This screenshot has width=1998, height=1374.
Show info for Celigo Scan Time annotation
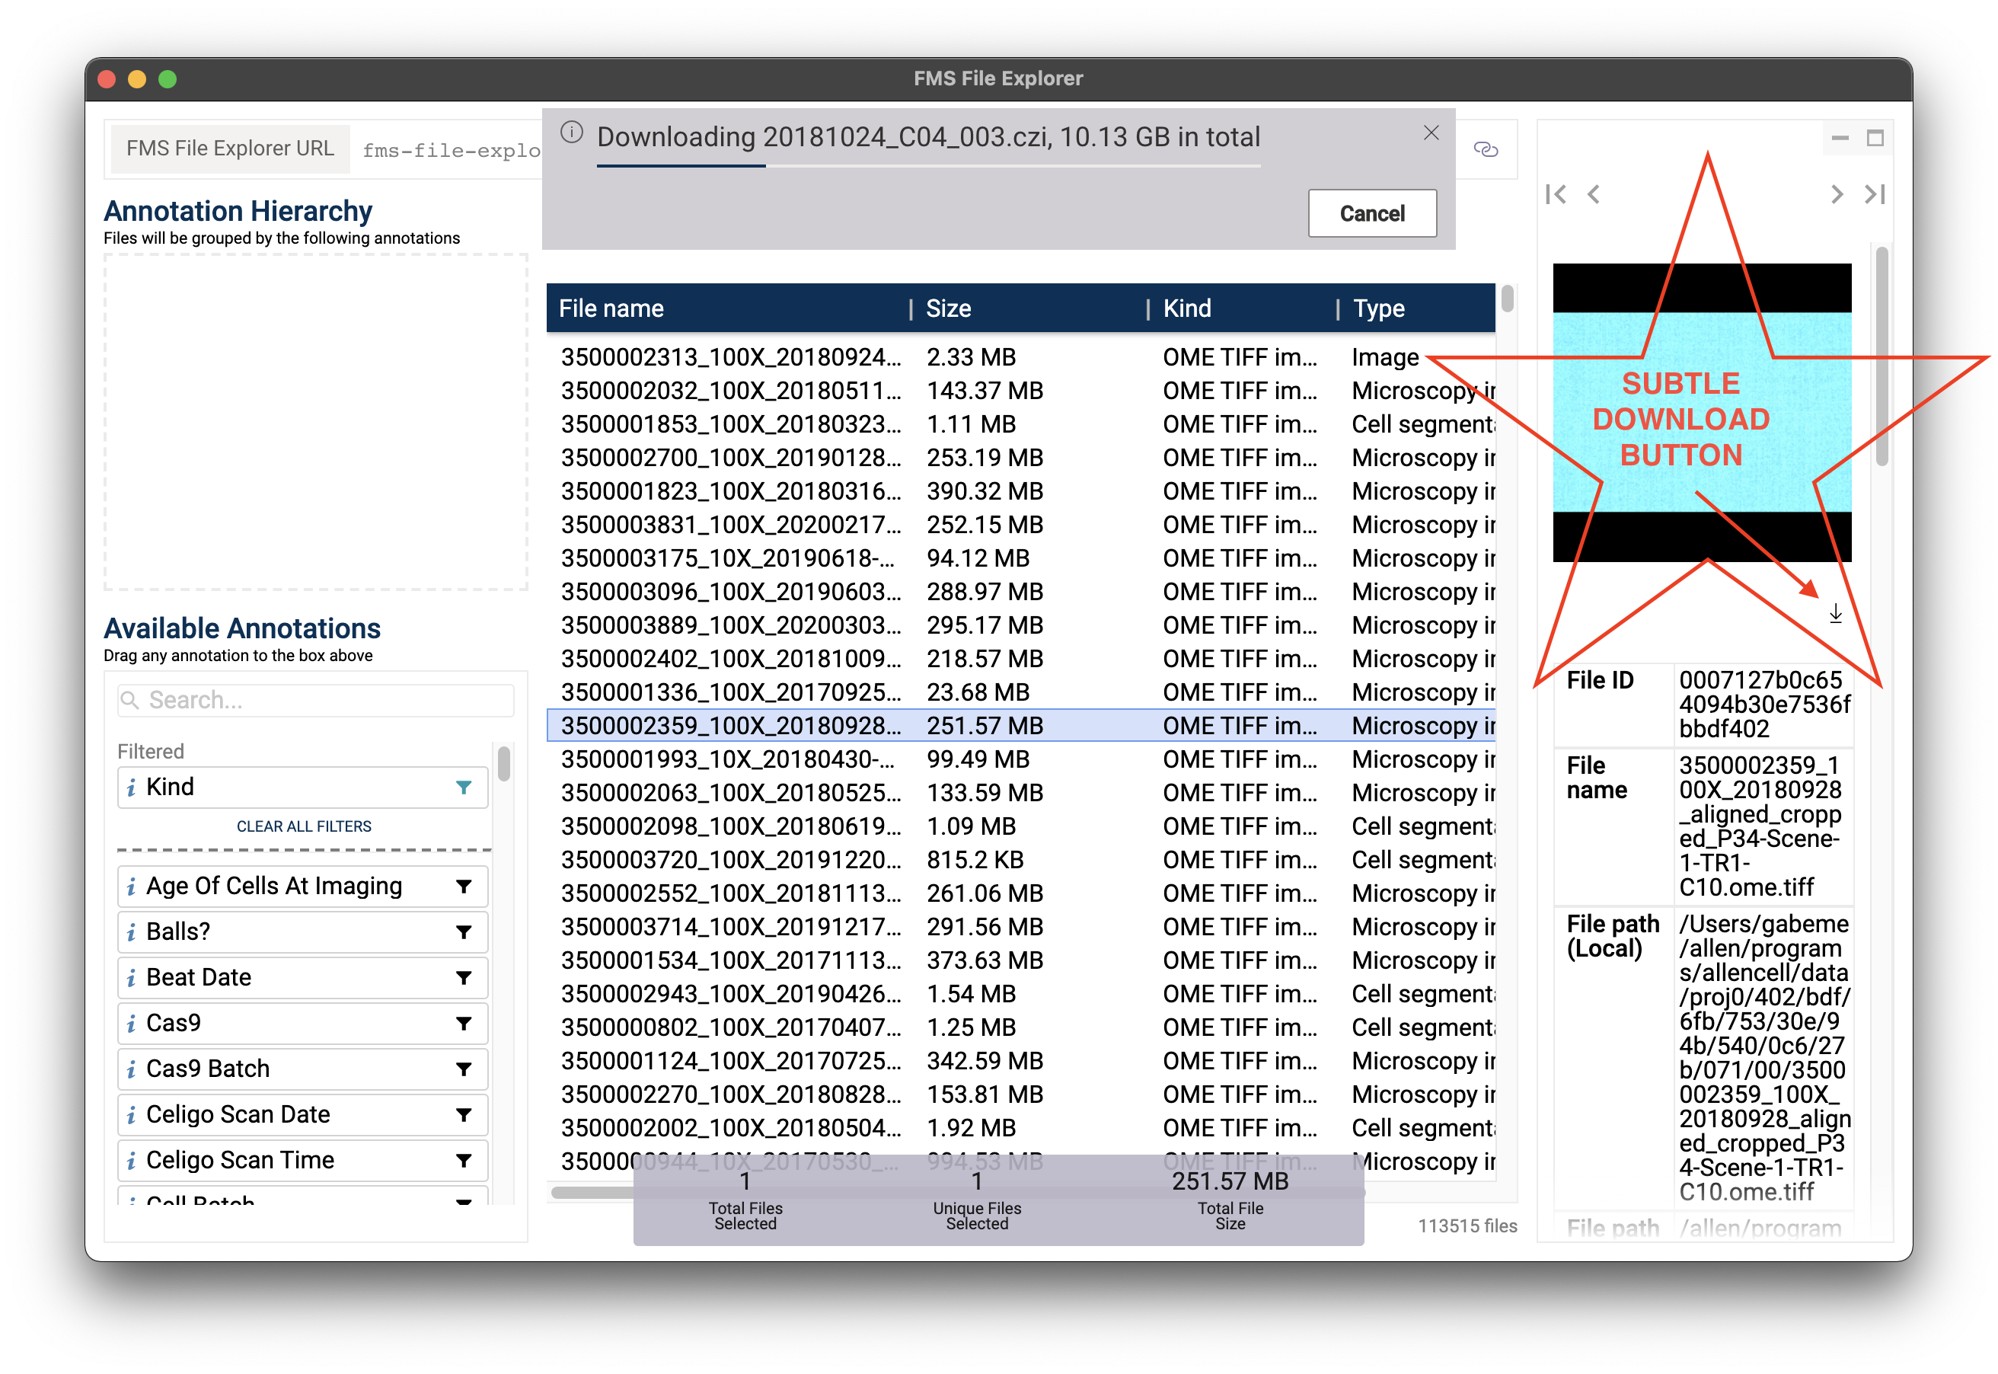coord(131,1160)
